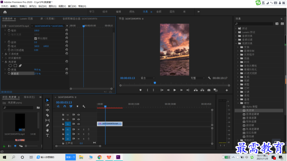Select the Razor tool in the tools panel

tap(47, 115)
